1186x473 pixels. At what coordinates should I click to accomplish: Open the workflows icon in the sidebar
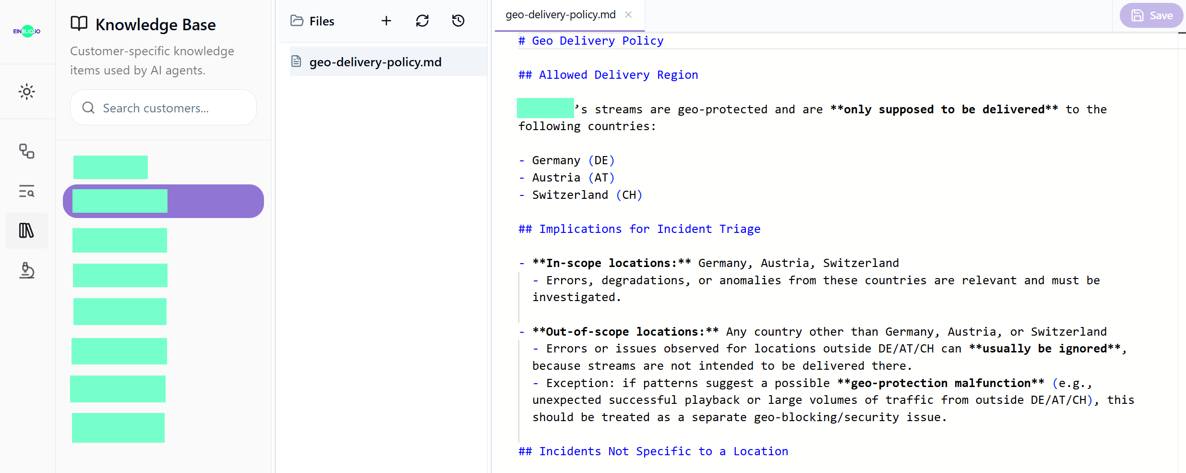27,151
